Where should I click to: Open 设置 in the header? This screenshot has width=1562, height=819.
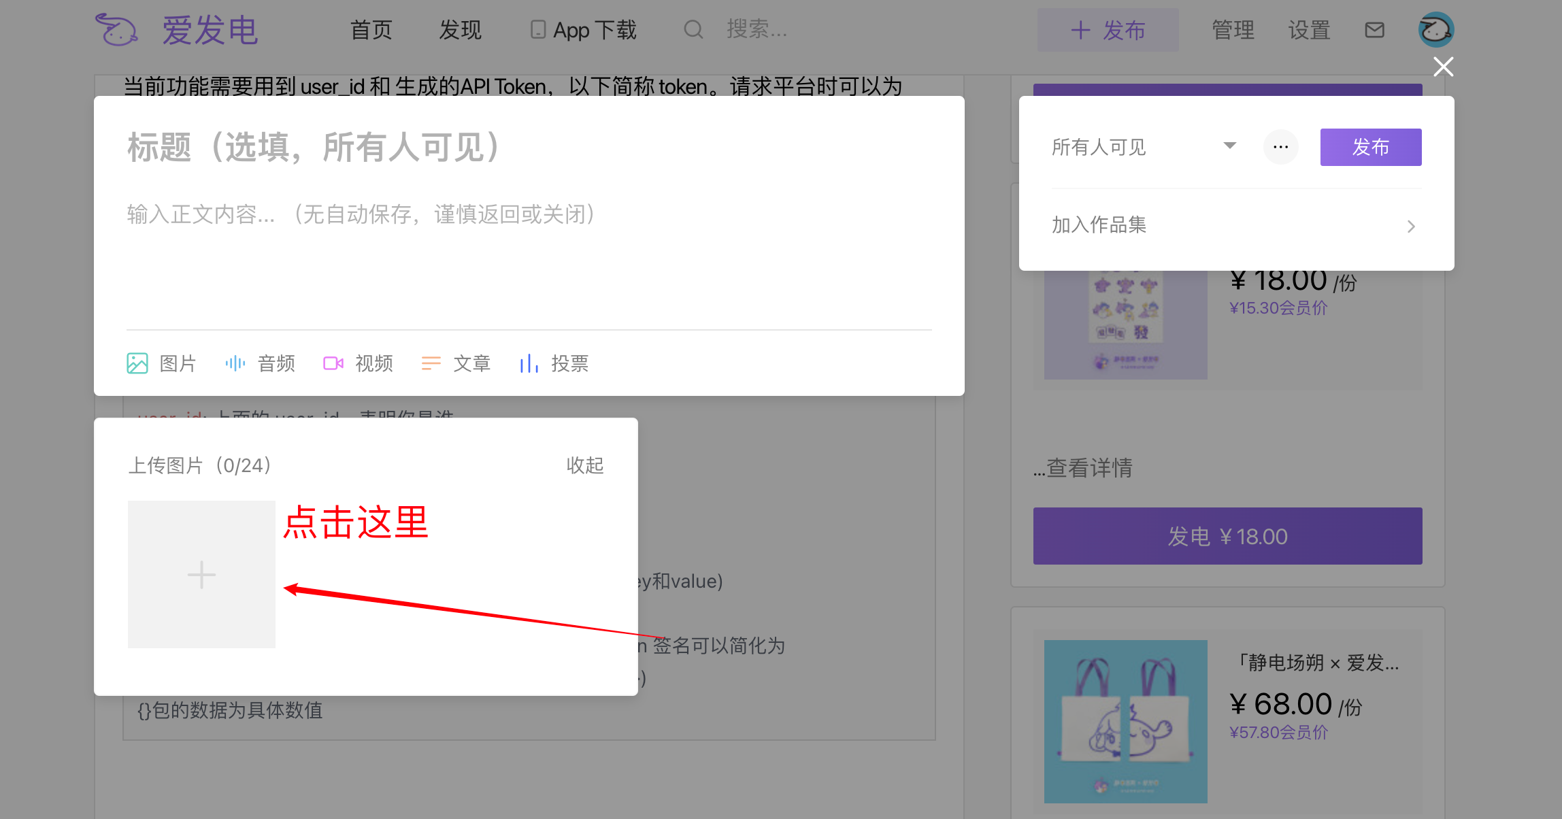1309,30
